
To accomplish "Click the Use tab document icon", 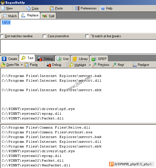I will pos(59,59).
